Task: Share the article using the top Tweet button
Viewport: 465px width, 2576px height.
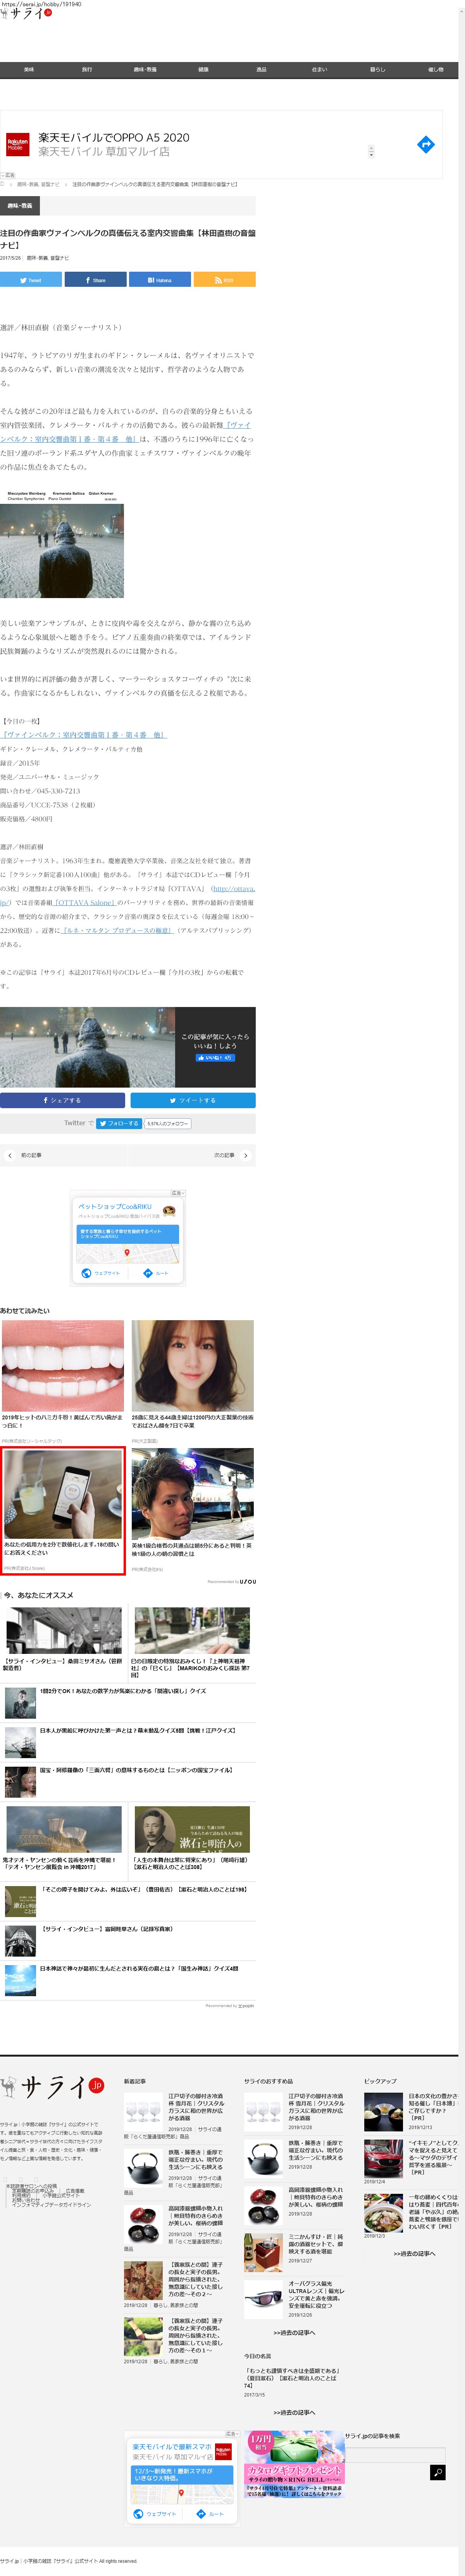Action: point(31,280)
